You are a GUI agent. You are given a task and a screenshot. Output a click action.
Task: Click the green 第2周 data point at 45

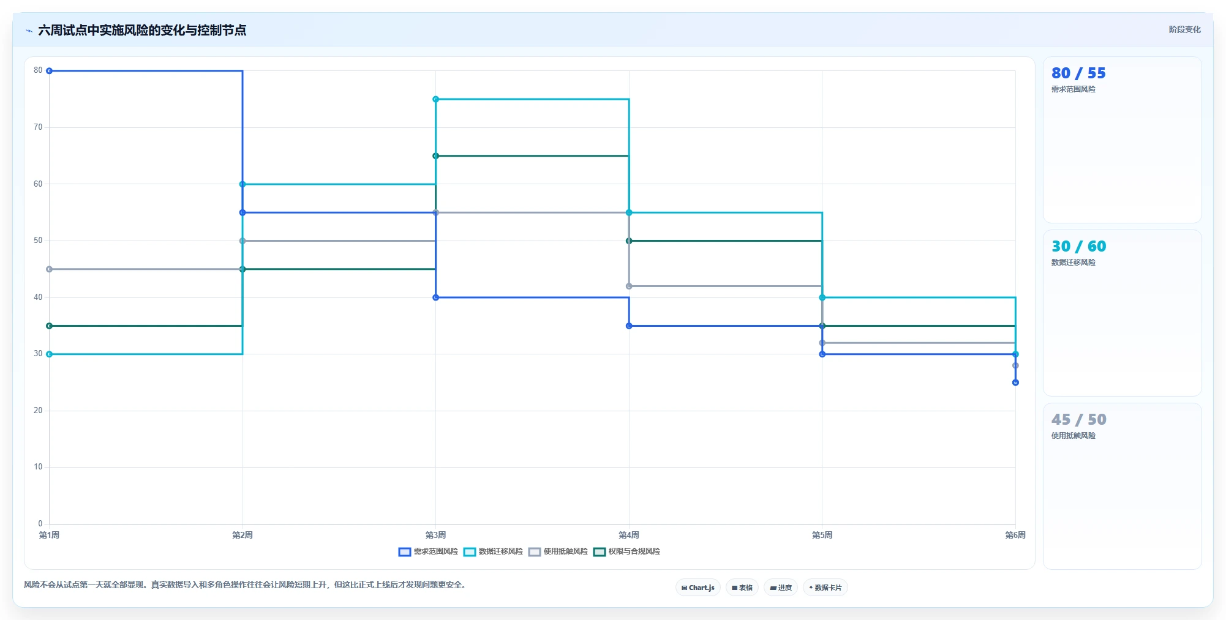[x=243, y=269]
